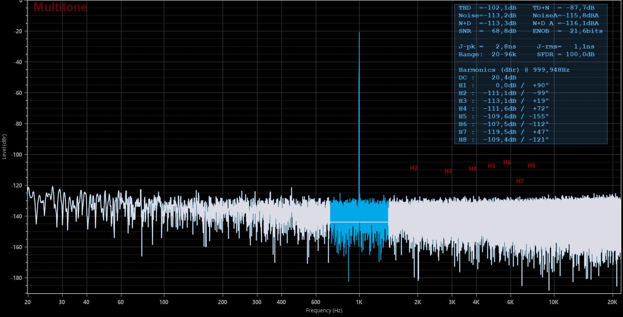623x317 pixels.
Task: Select the red H5 marker on the spectrum
Action: (x=492, y=166)
